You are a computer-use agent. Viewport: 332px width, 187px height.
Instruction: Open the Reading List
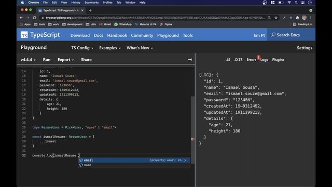302,24
